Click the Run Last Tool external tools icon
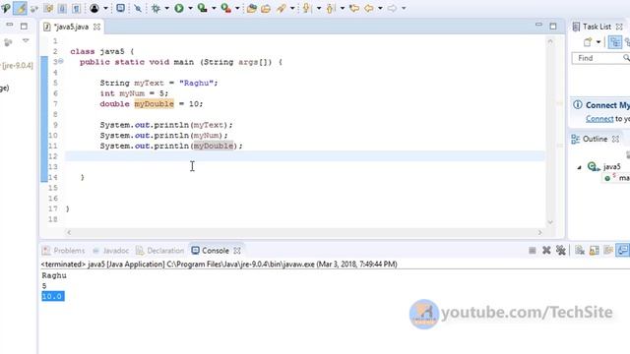630x354 pixels. pyautogui.click(x=225, y=8)
